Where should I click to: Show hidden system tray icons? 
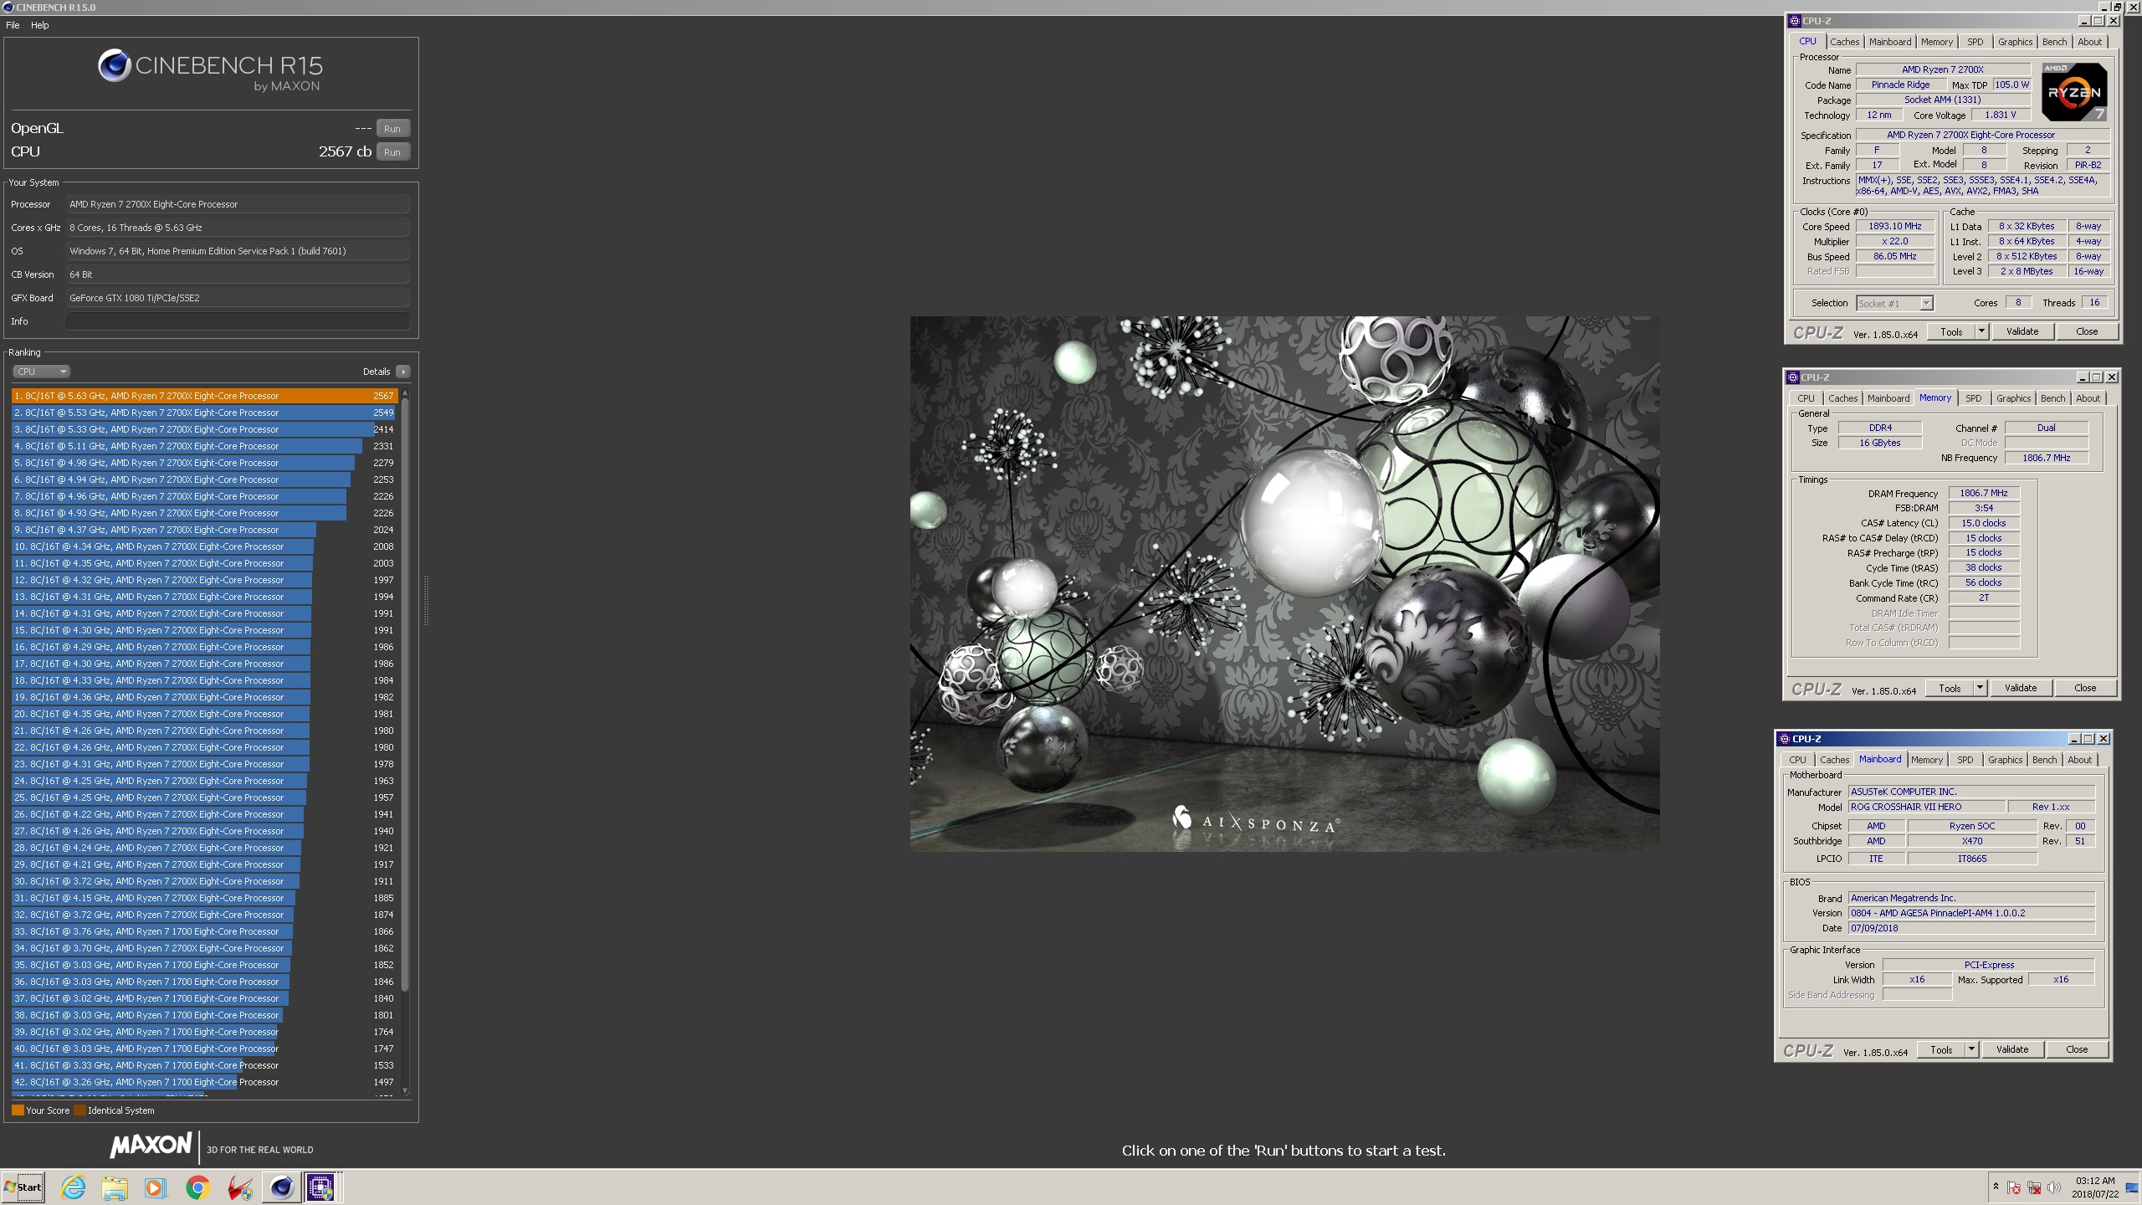1996,1187
